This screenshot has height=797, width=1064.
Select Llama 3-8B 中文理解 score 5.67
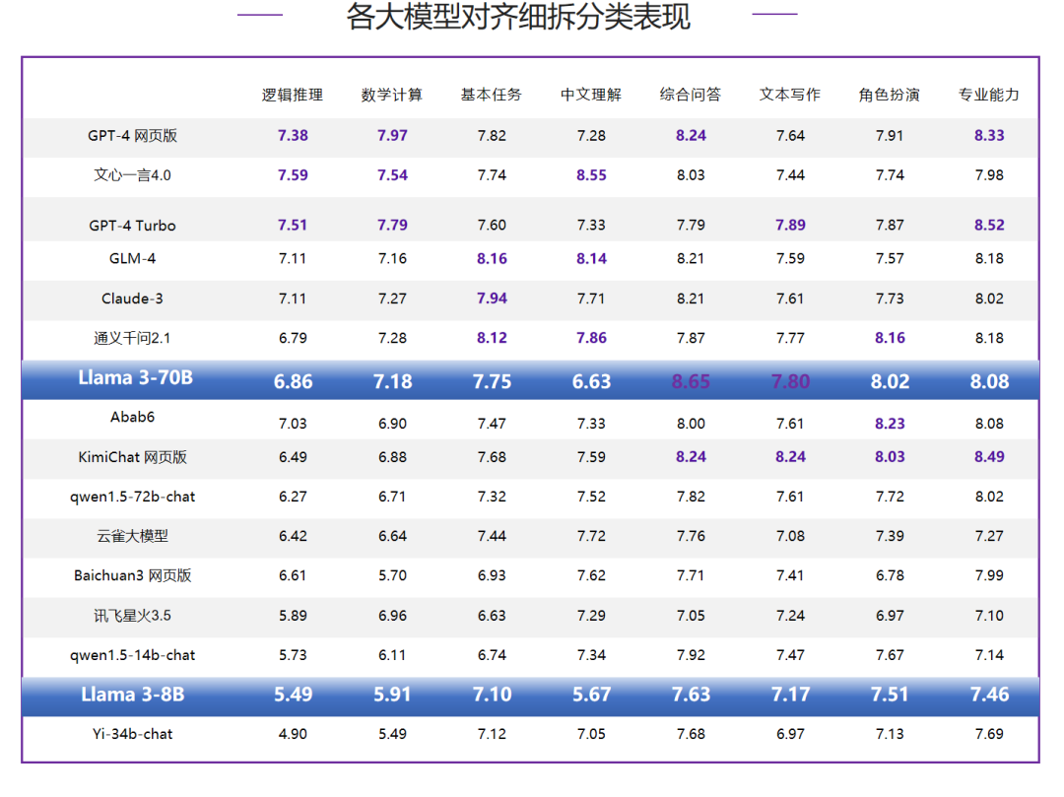pos(591,695)
